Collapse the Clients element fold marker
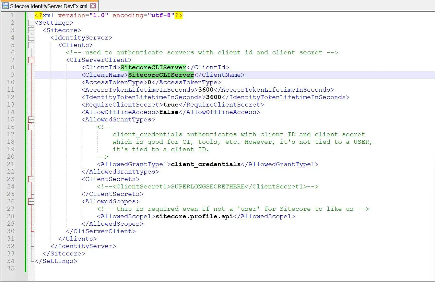 click(31, 45)
